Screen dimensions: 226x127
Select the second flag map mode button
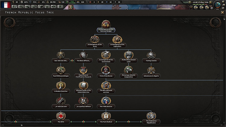[202, 8]
